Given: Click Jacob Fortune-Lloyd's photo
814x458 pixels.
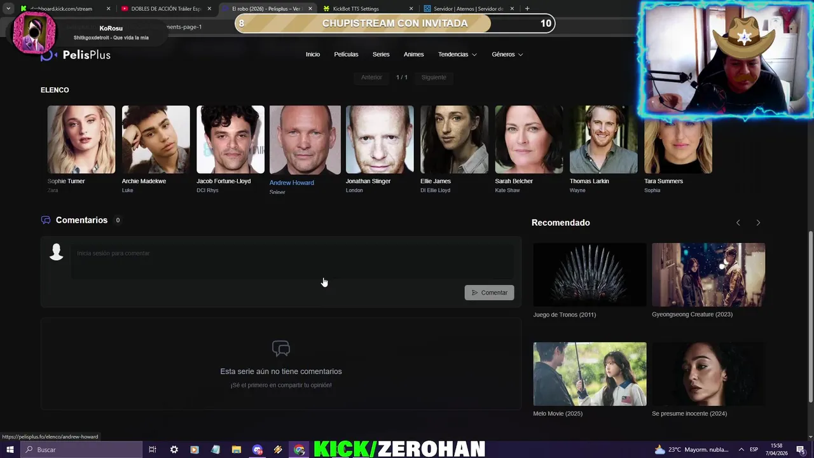Looking at the screenshot, I should point(230,139).
